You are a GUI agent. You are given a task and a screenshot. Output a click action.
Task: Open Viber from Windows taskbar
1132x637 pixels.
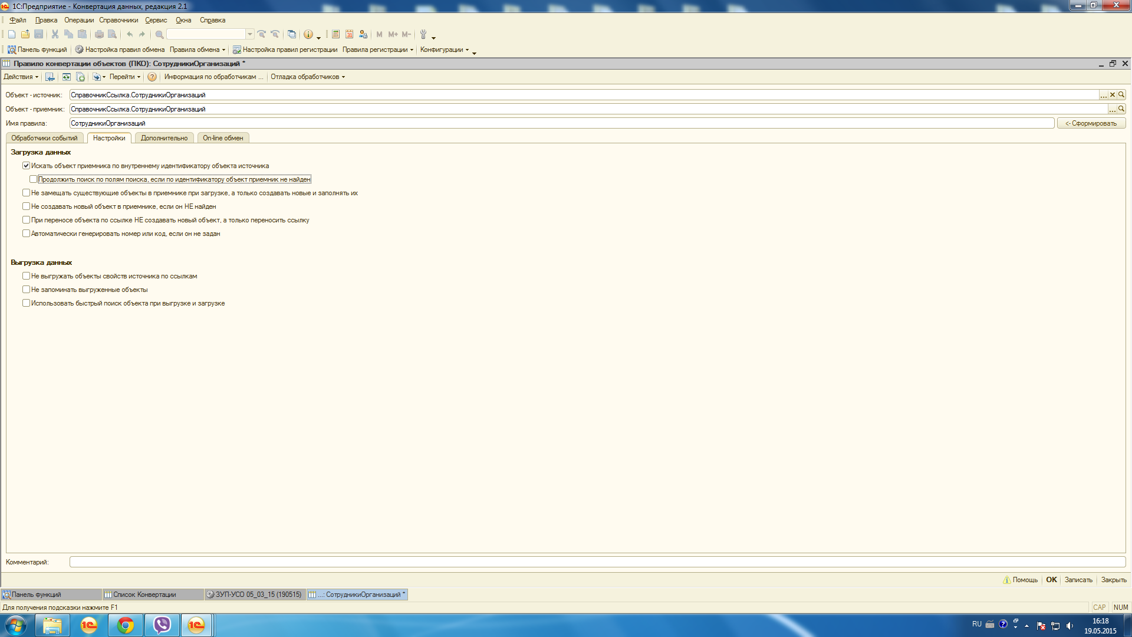tap(162, 625)
